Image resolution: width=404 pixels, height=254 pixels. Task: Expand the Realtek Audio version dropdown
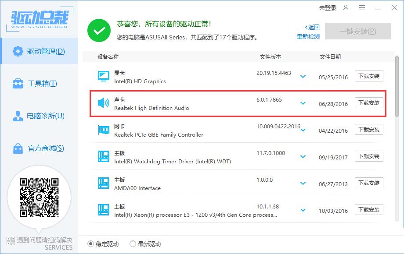pos(303,103)
